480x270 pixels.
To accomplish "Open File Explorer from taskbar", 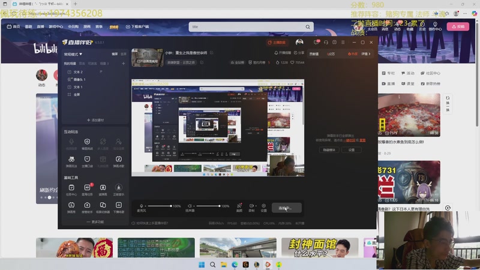I will coord(223,265).
